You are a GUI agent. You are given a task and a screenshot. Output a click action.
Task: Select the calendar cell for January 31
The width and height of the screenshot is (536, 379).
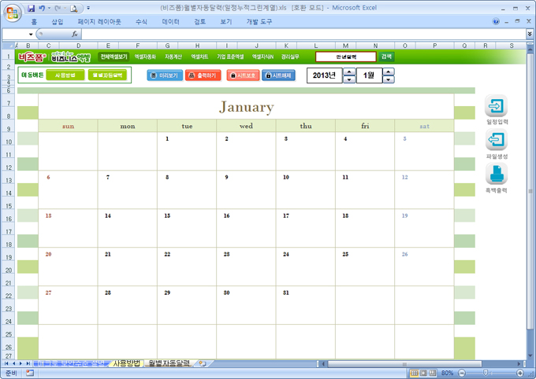coord(305,305)
